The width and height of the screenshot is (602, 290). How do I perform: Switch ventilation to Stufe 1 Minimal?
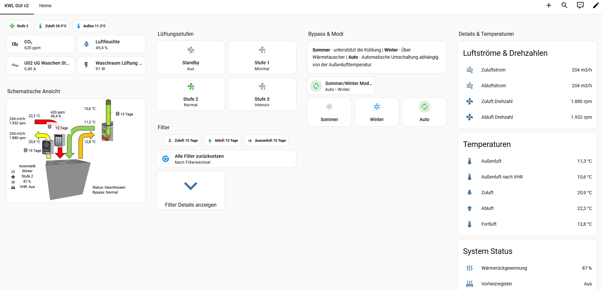point(262,58)
